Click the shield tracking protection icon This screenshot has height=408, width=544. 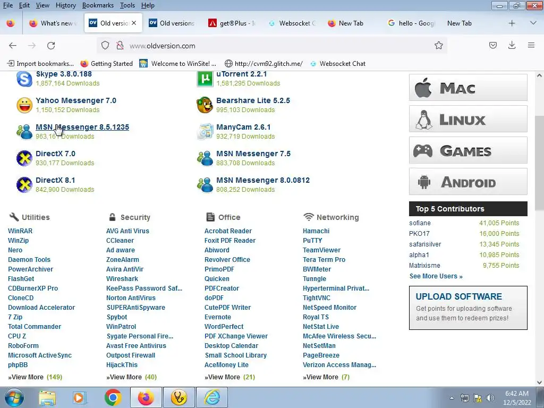coord(105,46)
